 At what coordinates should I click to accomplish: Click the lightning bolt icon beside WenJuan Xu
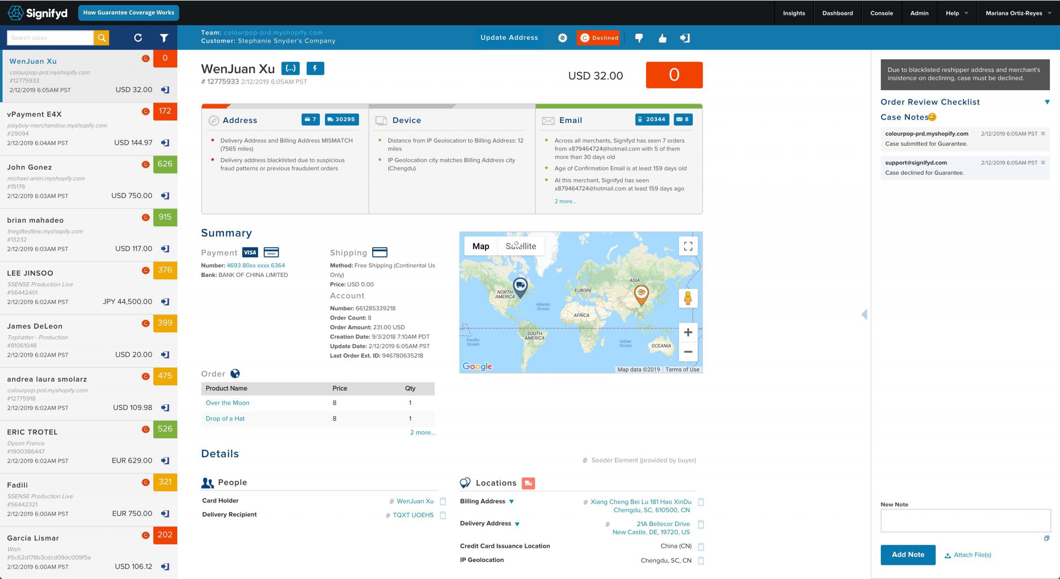(x=315, y=68)
